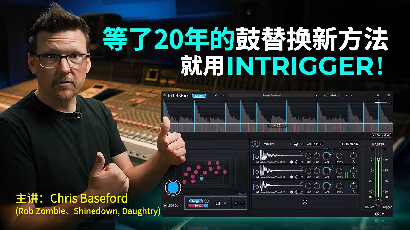
Task: Remove sample INT-Ludwig70sSnareVelocity03 with X icon
Action: (x=291, y=177)
